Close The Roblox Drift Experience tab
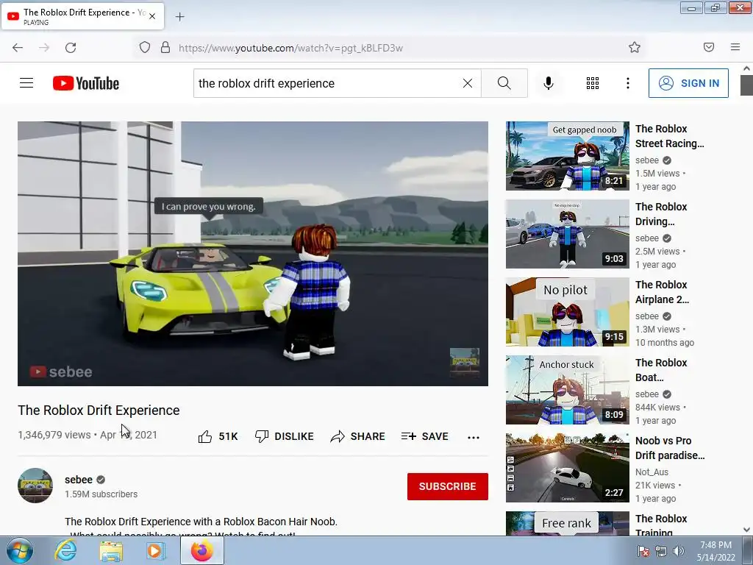Image resolution: width=753 pixels, height=565 pixels. pos(152,16)
